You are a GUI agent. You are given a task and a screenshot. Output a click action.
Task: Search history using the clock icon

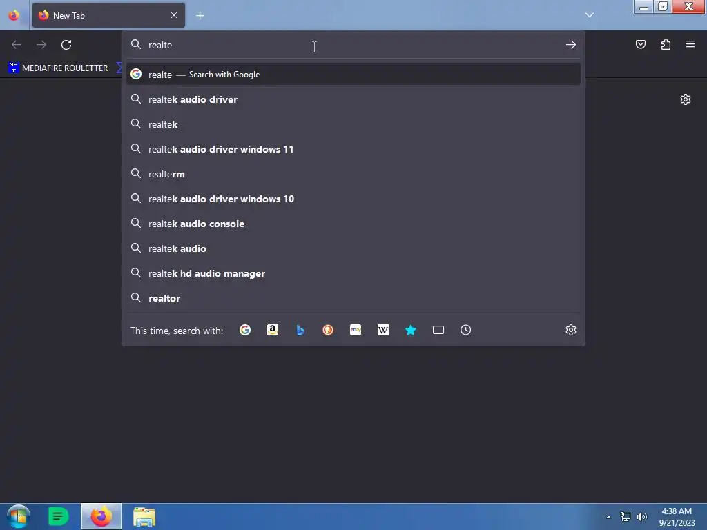(x=466, y=330)
